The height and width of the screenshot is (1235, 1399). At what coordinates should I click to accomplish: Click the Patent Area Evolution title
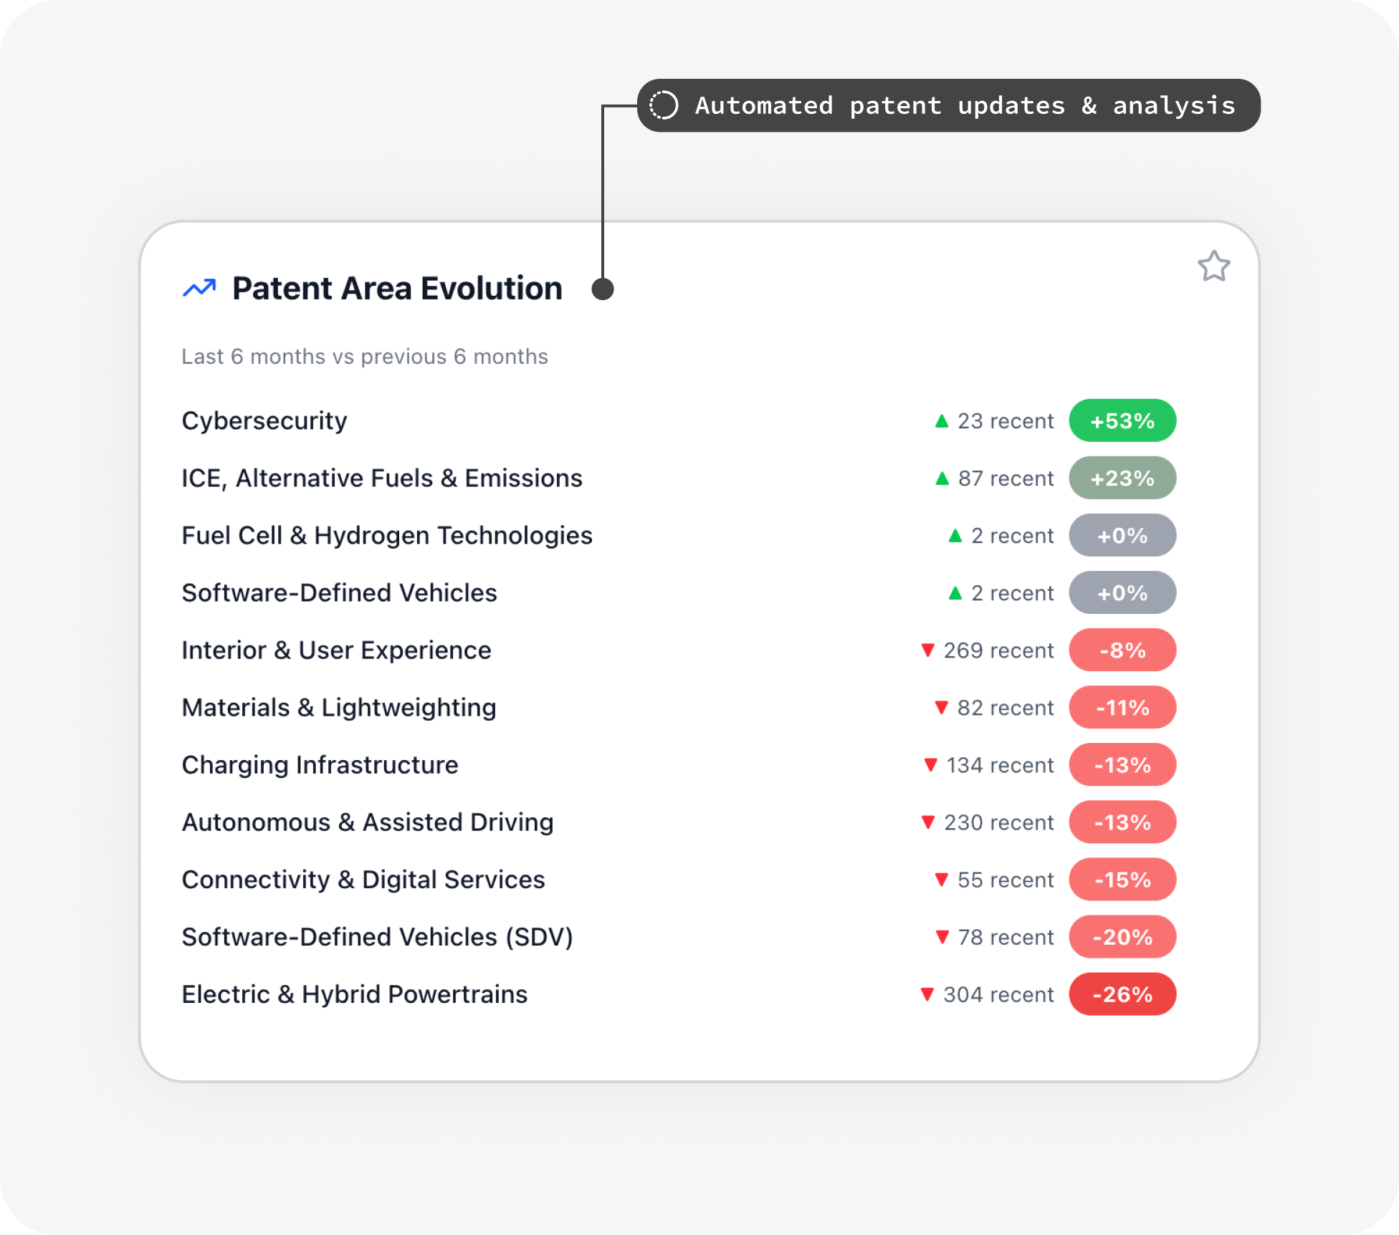(x=397, y=289)
